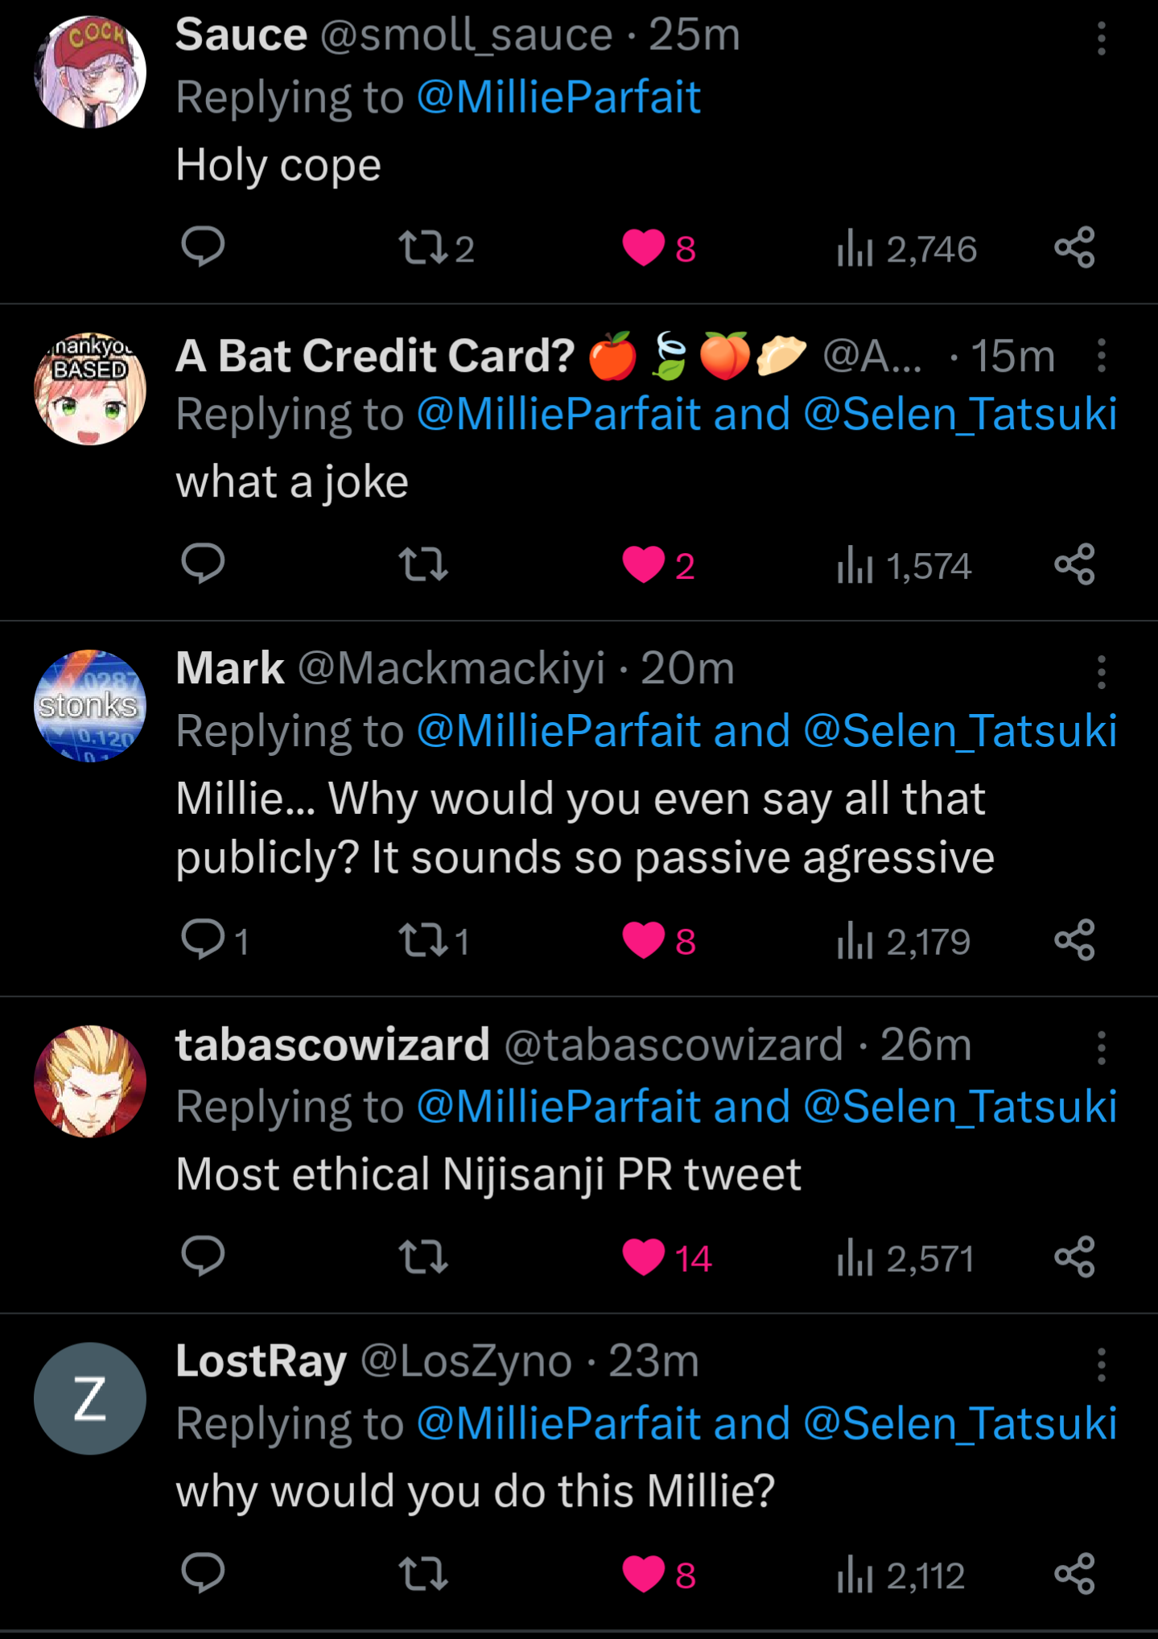This screenshot has height=1639, width=1158.
Task: Open reply box on LostRay's tweet
Action: [x=203, y=1573]
